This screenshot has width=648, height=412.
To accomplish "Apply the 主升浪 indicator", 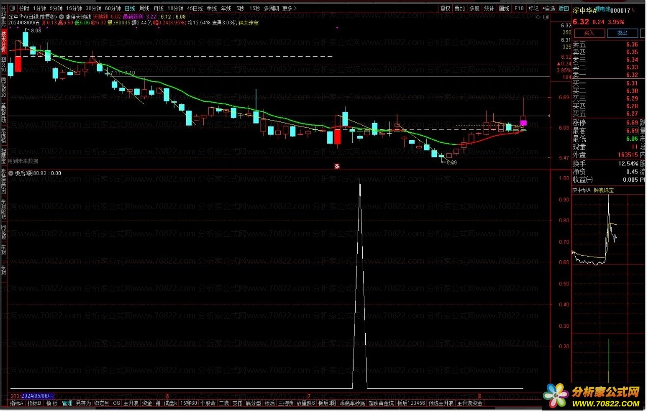I will tap(131, 403).
